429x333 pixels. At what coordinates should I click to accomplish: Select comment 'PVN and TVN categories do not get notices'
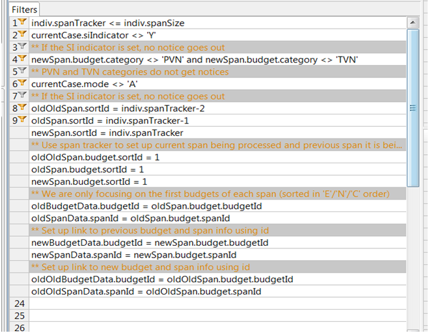coord(217,72)
